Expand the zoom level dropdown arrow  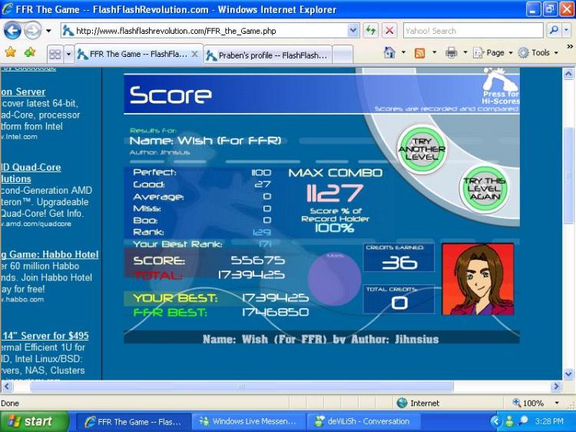557,403
